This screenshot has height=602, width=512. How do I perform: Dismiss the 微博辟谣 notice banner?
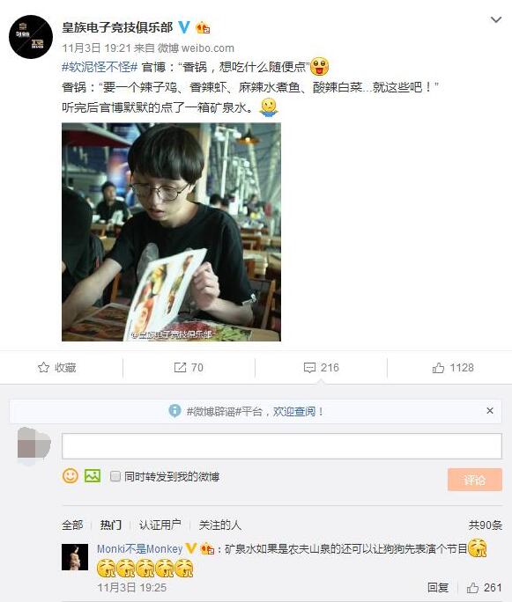[x=490, y=411]
